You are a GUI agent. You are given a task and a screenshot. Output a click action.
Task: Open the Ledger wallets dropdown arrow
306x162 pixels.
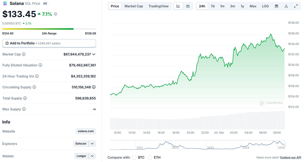coord(93,156)
